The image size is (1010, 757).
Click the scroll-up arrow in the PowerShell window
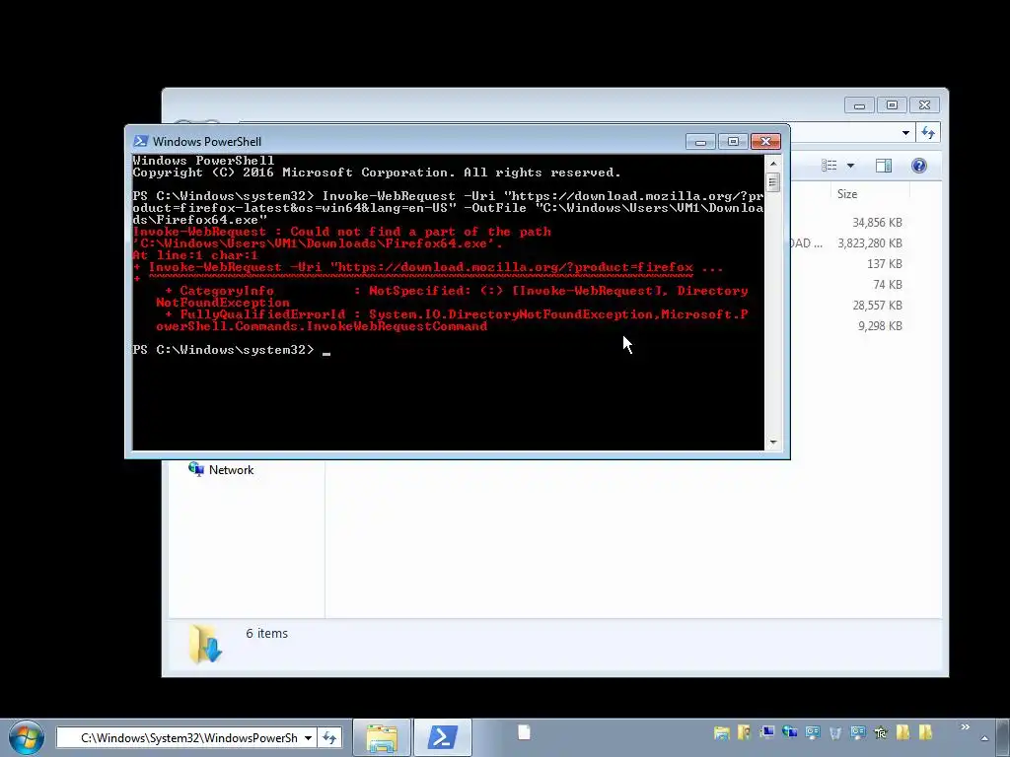click(773, 164)
